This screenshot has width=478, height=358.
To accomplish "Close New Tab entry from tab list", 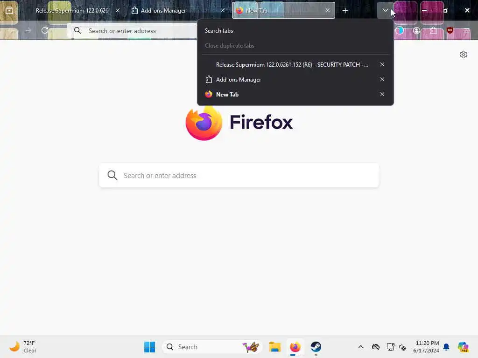I will pos(382,94).
